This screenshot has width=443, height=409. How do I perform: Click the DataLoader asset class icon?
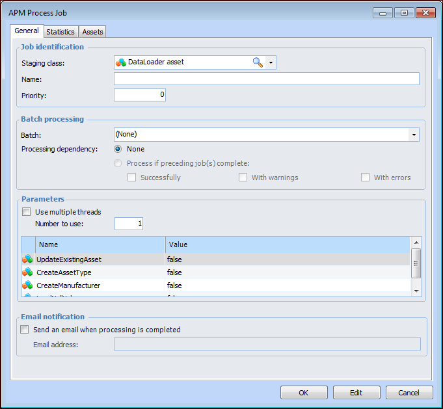tap(121, 62)
